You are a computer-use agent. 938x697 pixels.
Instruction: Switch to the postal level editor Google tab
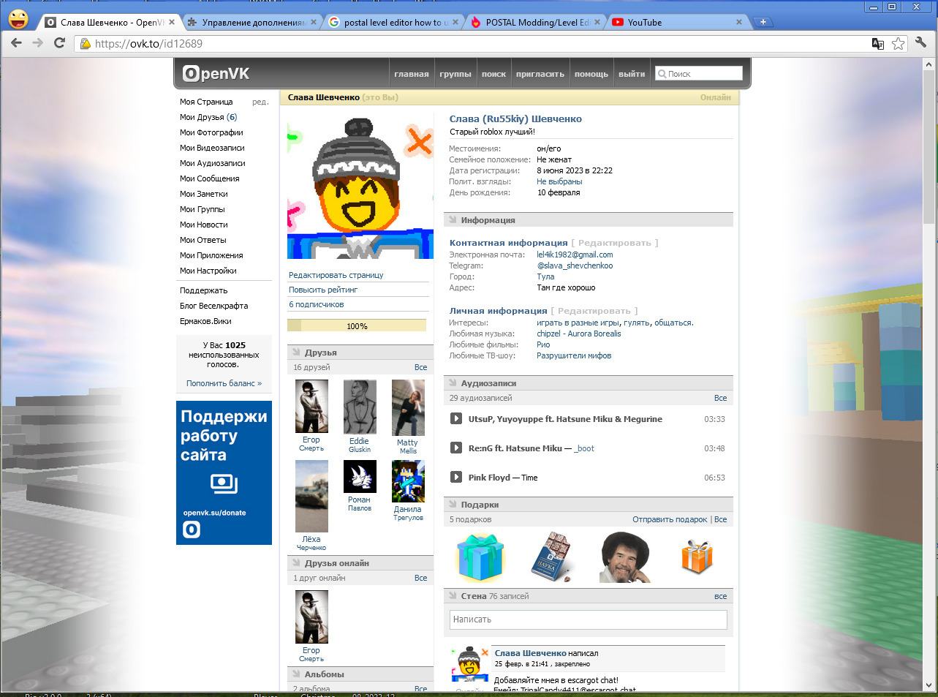click(394, 22)
